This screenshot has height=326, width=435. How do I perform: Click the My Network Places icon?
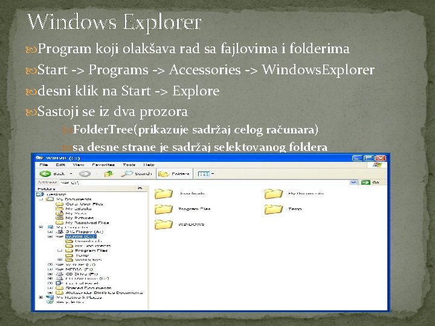50,298
